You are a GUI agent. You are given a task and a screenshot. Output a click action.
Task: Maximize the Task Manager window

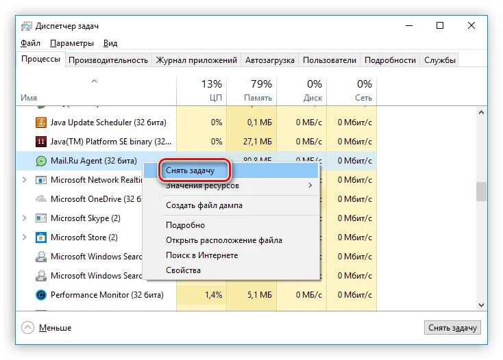pyautogui.click(x=440, y=25)
